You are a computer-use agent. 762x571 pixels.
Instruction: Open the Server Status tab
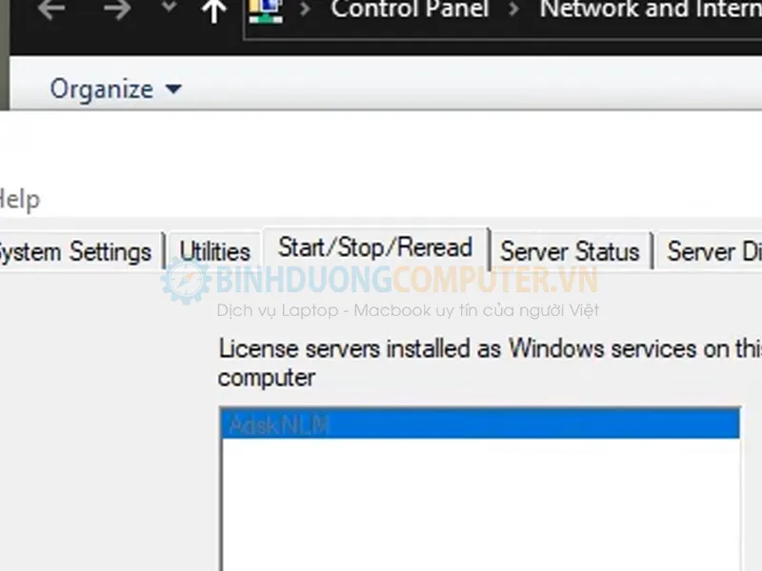coord(570,252)
